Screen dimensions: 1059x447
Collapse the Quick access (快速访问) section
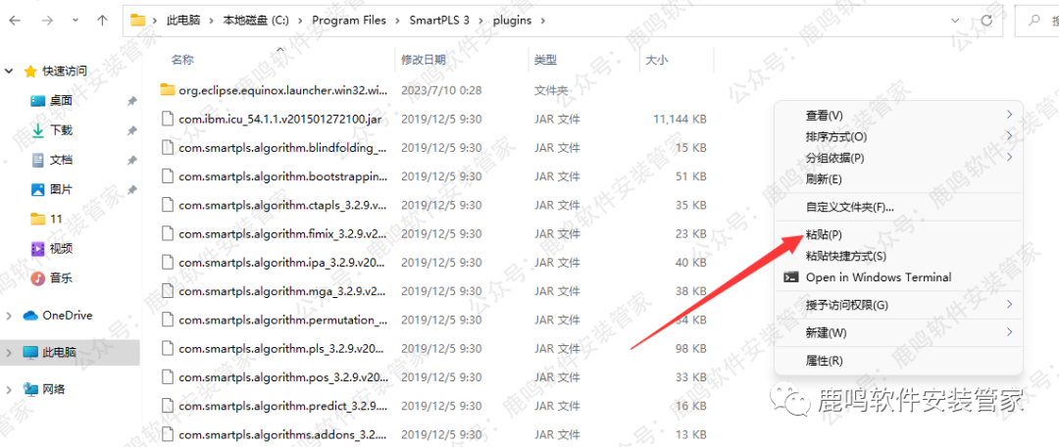point(10,71)
